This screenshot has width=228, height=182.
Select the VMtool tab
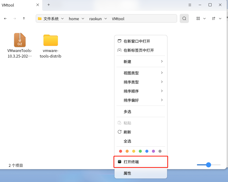point(21,5)
